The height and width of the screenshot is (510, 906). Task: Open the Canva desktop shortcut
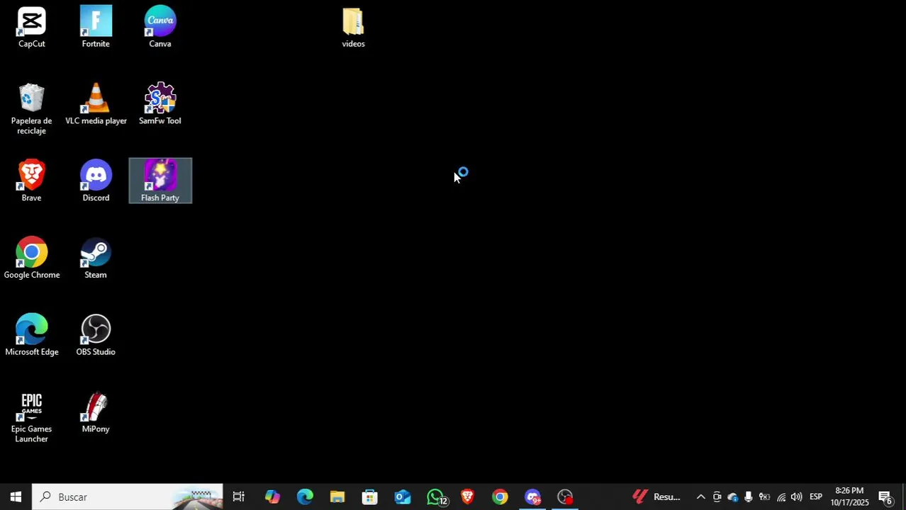pyautogui.click(x=160, y=28)
